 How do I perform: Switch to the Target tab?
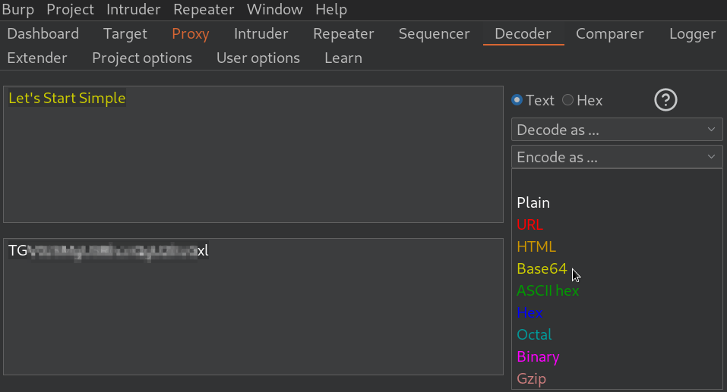click(x=125, y=34)
